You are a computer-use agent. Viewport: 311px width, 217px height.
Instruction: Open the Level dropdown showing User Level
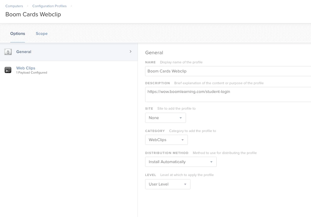click(x=167, y=184)
